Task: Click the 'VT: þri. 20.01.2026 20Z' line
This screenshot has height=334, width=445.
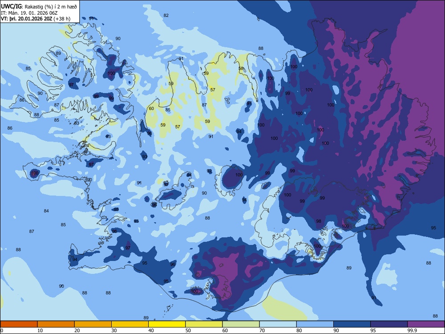Action: 27,19
